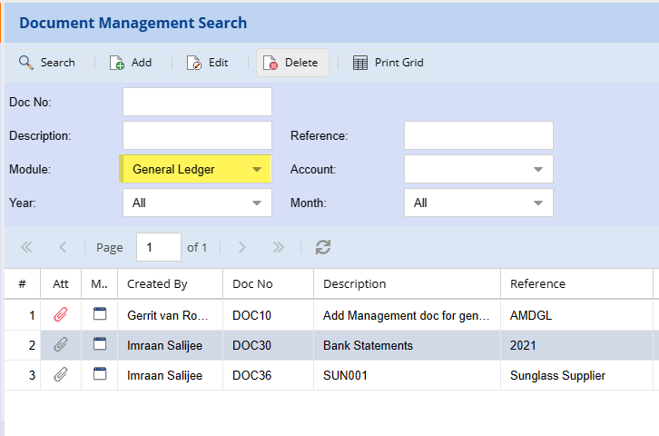Jump to the last page arrow
659x436 pixels.
click(279, 247)
